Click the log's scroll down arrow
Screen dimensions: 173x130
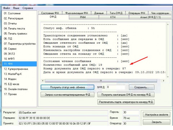pos(168,77)
